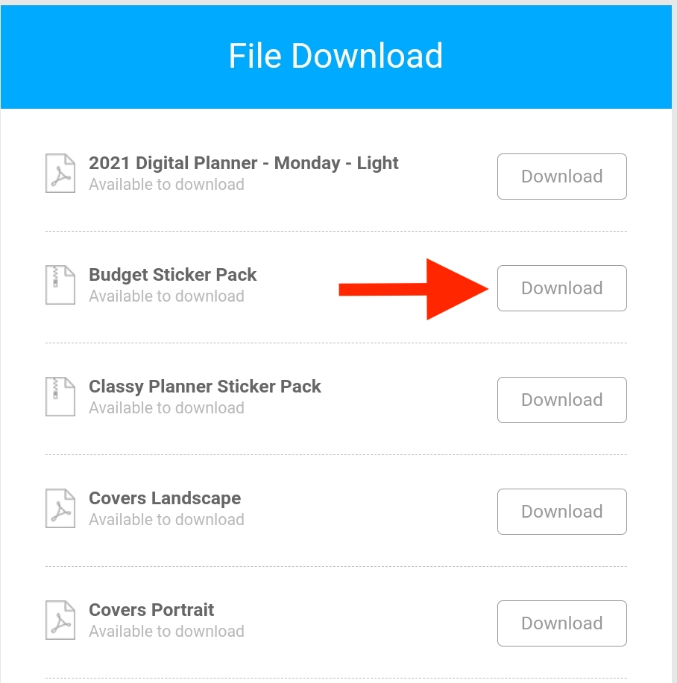Click 'Available to download' under Covers Portrait

coord(166,631)
